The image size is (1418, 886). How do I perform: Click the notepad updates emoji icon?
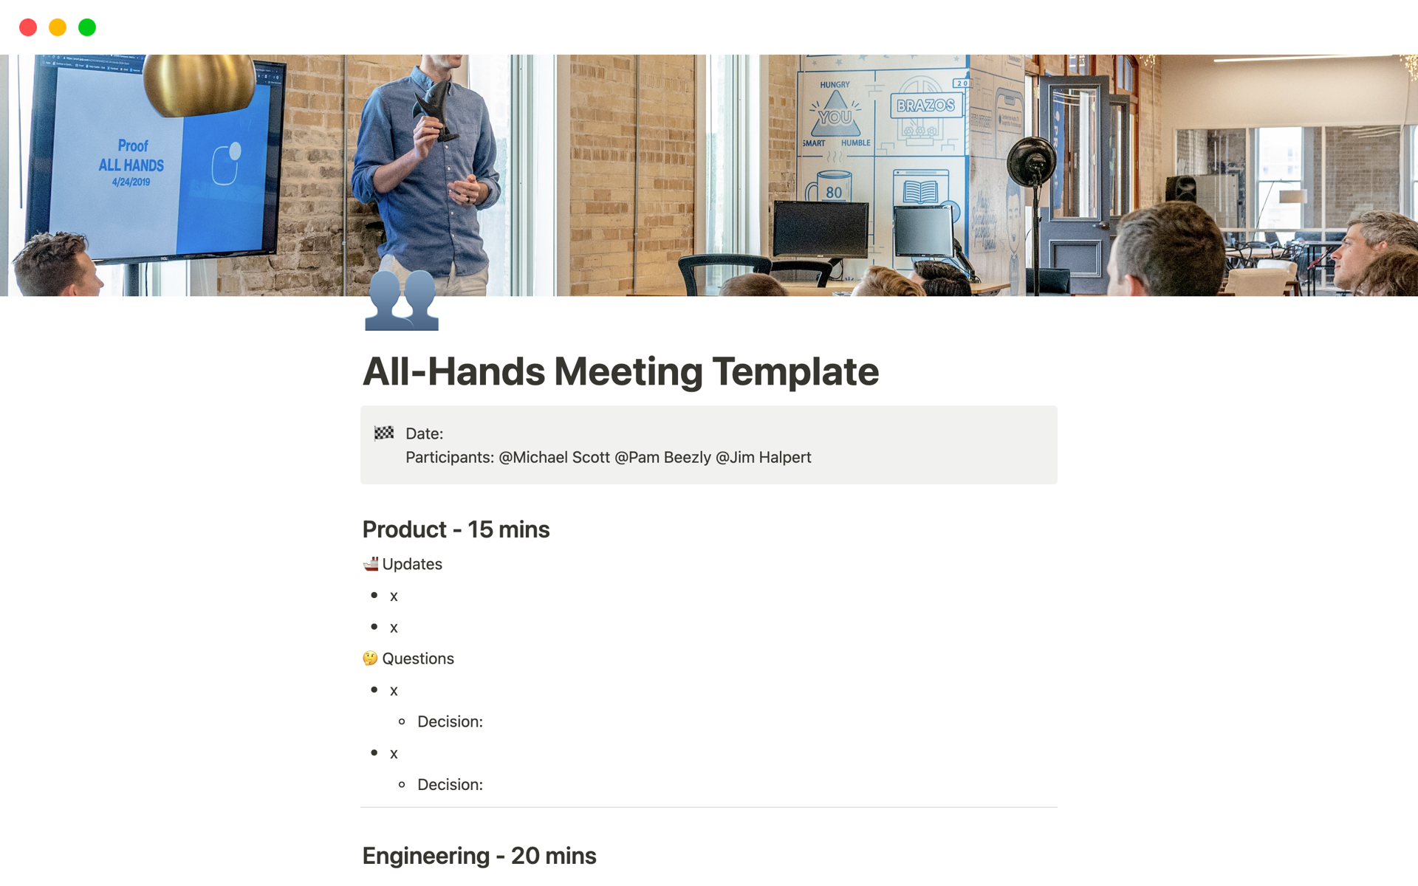point(371,563)
